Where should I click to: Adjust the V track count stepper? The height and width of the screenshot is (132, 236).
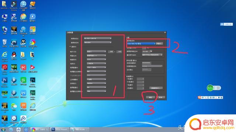140,79
